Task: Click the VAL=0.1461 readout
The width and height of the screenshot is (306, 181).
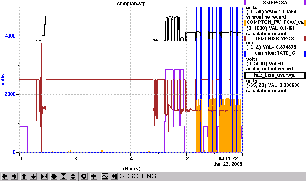Action: (282, 28)
